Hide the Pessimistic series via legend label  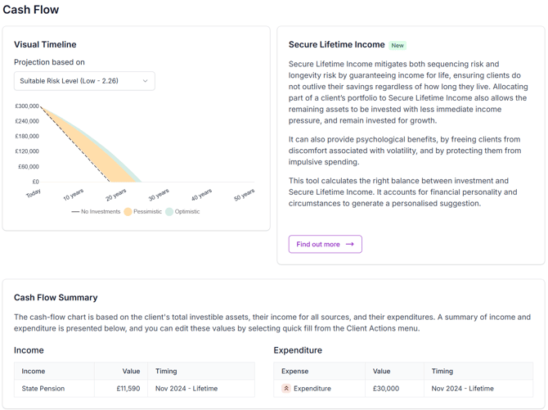pyautogui.click(x=147, y=212)
